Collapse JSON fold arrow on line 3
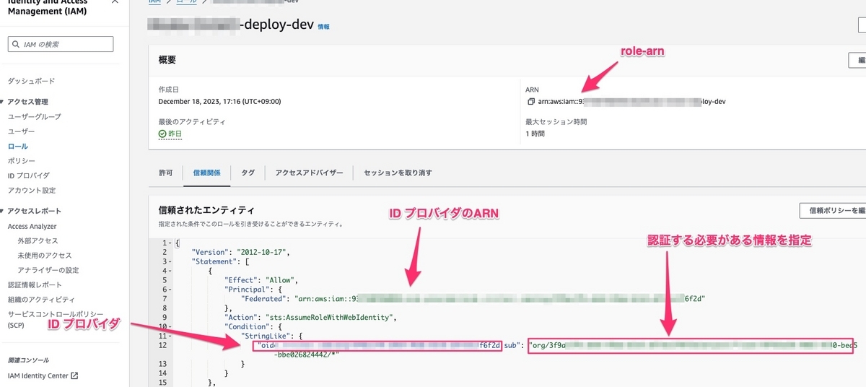Screen dimensions: 866x387 pyautogui.click(x=170, y=261)
